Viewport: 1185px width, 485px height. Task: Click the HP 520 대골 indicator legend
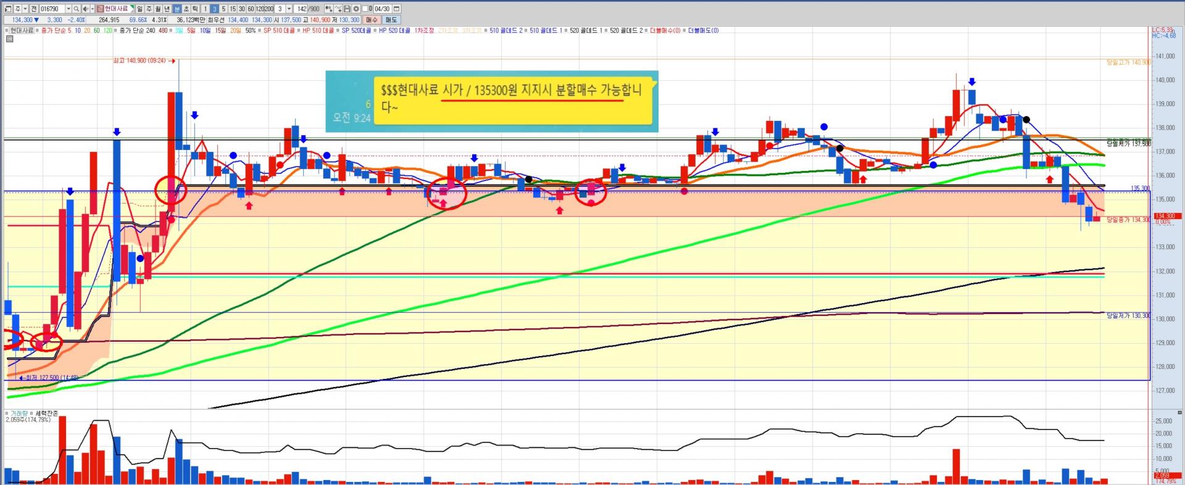coord(394,30)
